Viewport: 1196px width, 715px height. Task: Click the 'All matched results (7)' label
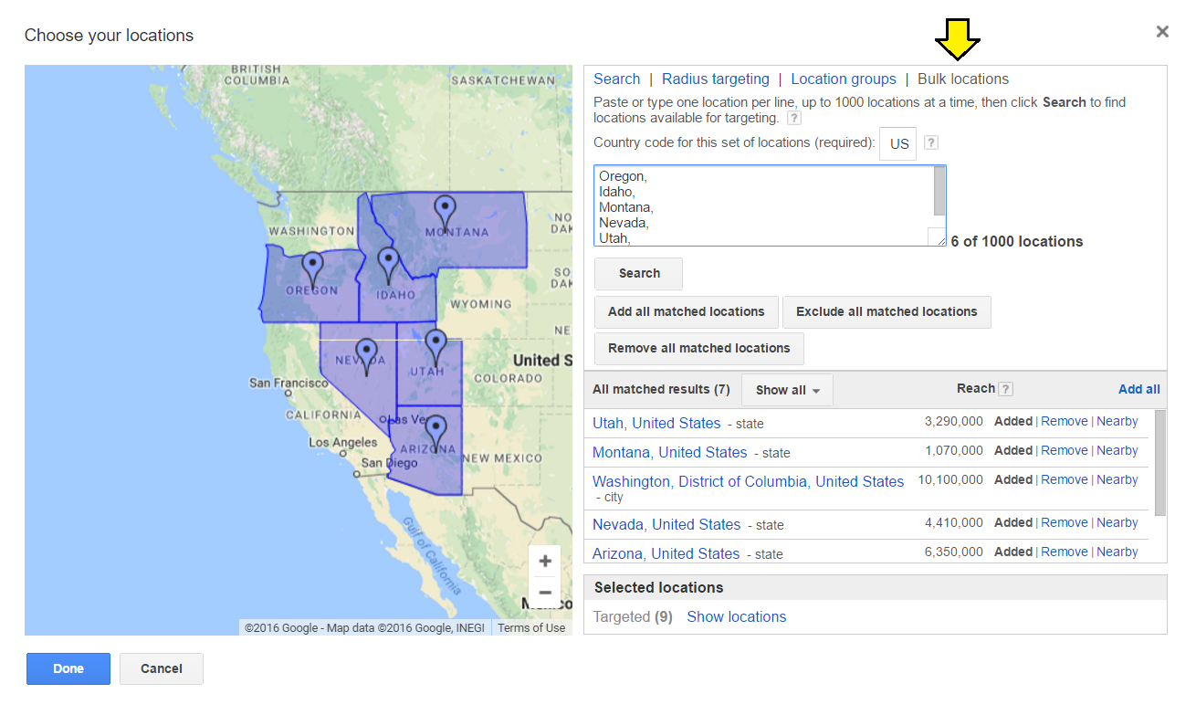pyautogui.click(x=661, y=390)
